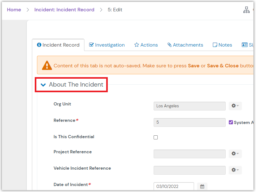Click the Date of Incident field
256x192 pixels.
point(174,186)
